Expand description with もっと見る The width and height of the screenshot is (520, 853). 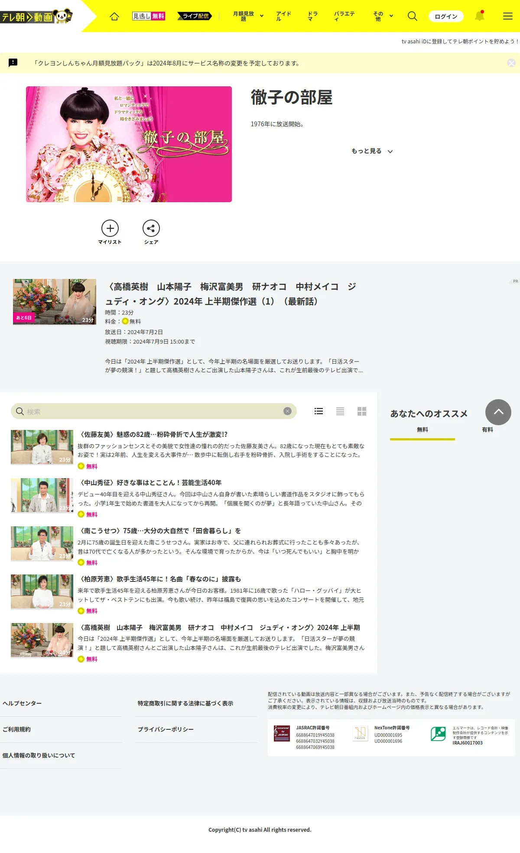pos(372,151)
